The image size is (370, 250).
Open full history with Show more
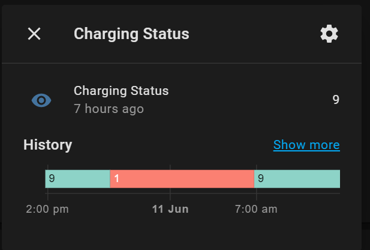pyautogui.click(x=306, y=145)
